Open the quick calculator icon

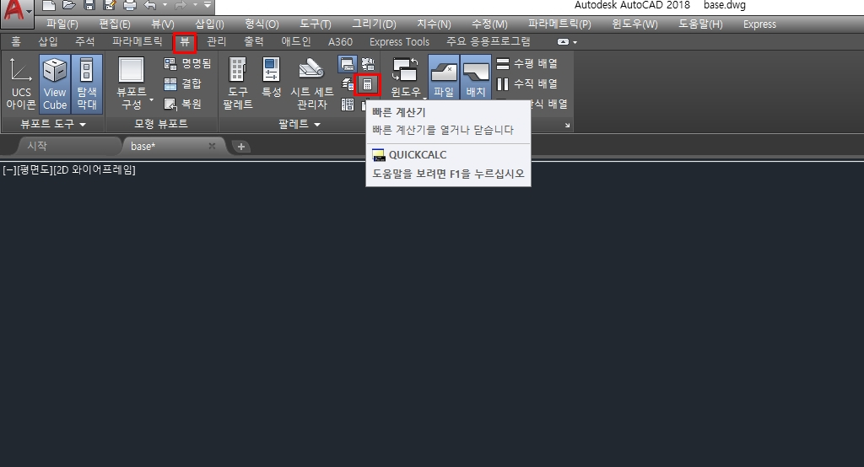tap(368, 84)
